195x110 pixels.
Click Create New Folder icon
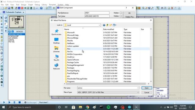(x=111, y=25)
